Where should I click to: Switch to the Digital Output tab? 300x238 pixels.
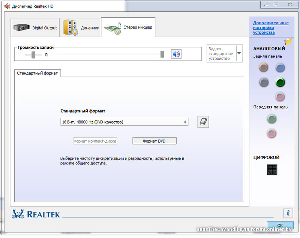coord(35,27)
